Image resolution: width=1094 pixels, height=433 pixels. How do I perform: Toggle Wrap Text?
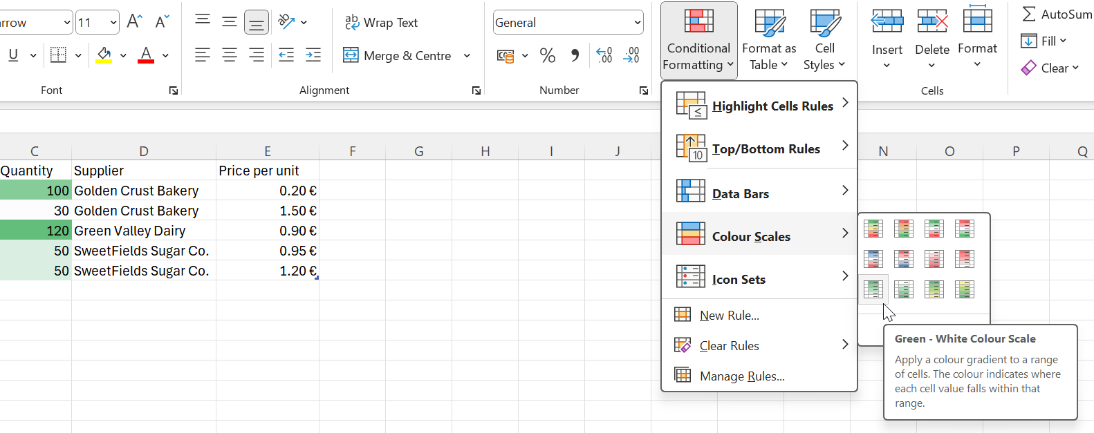[x=381, y=23]
